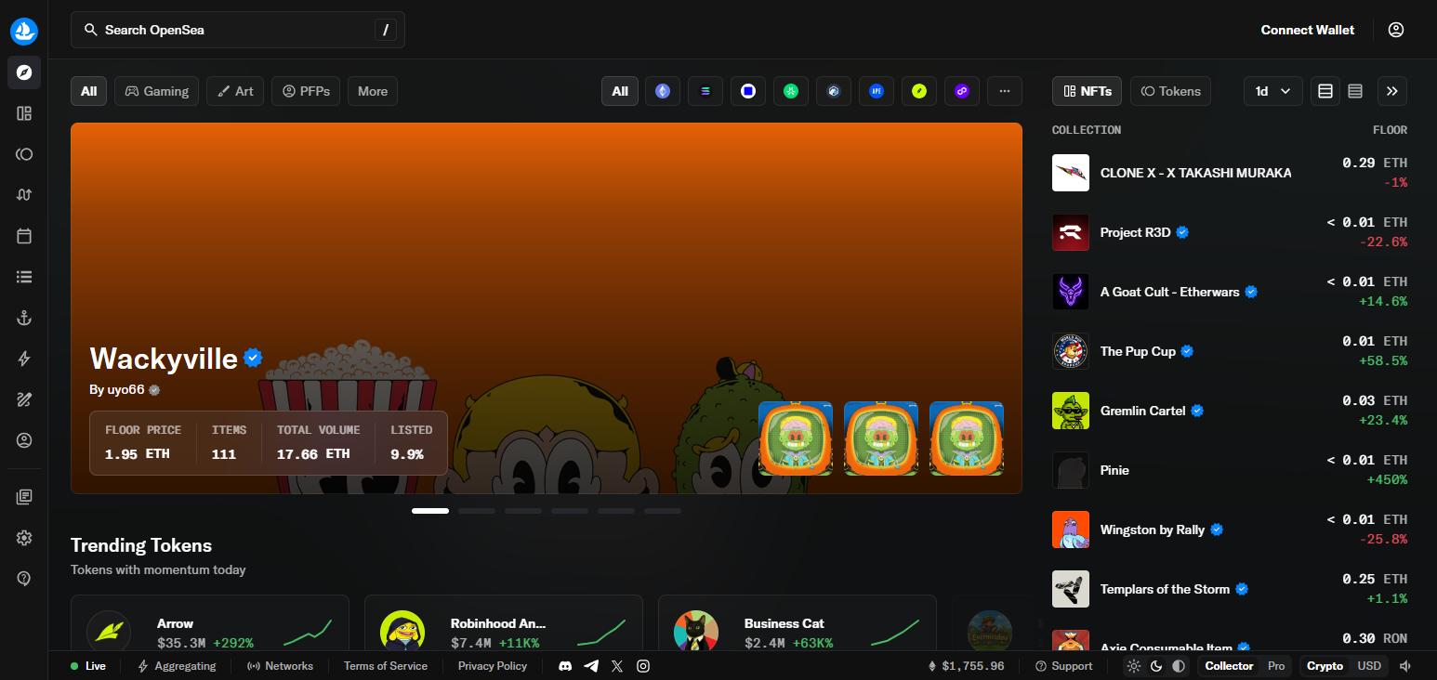
Task: Click the account profile icon top right
Action: coord(1396,30)
